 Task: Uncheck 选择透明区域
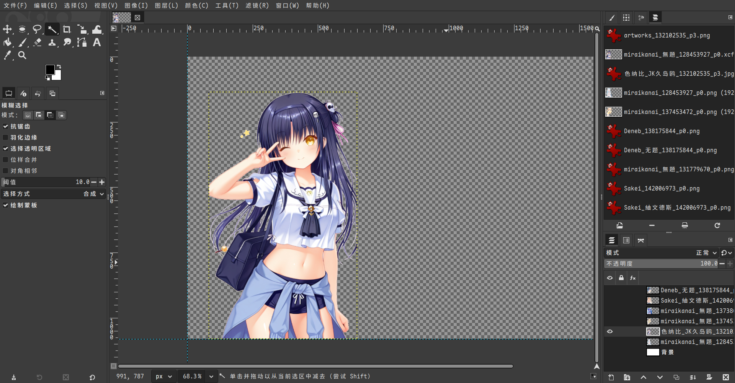(x=5, y=148)
